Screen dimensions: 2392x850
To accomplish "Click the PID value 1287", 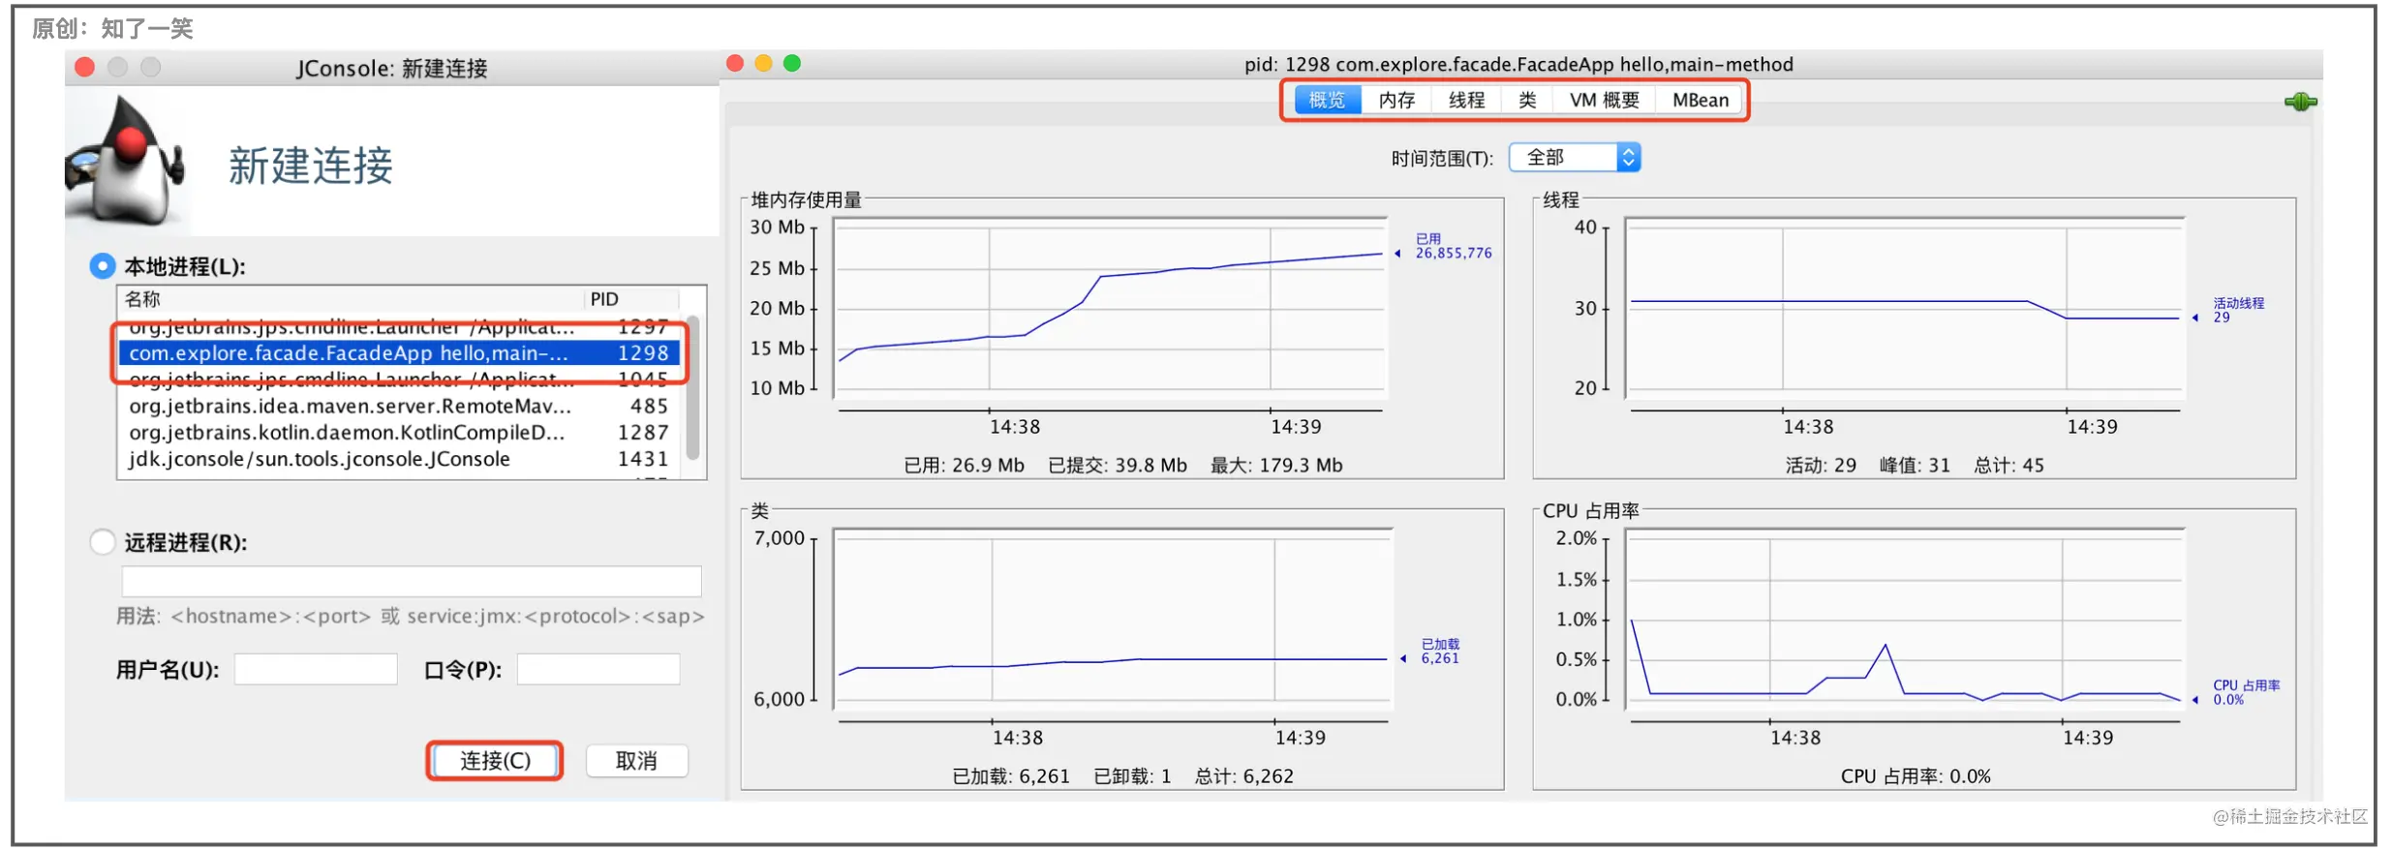I will pyautogui.click(x=644, y=432).
